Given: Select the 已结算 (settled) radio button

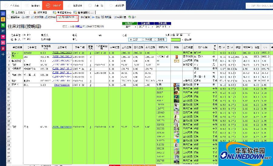Looking at the screenshot, I should (x=155, y=39).
